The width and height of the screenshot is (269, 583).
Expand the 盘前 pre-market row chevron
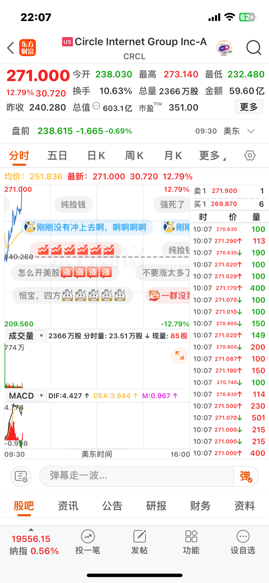tap(251, 131)
